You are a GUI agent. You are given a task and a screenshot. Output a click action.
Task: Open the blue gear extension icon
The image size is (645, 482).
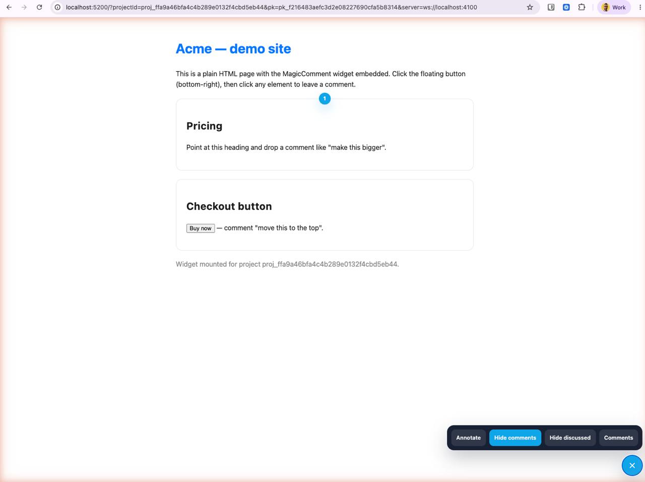click(566, 7)
